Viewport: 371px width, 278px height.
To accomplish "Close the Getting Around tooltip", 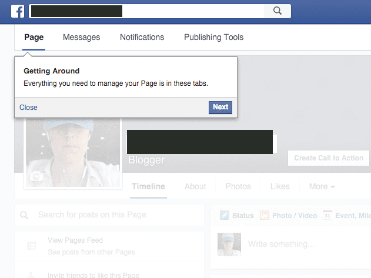I will (28, 108).
